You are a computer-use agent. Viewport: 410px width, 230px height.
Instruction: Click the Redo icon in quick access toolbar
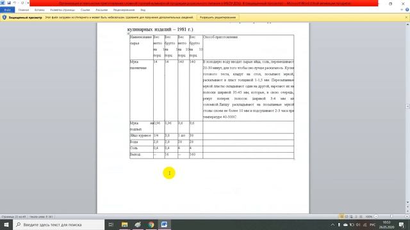pos(22,3)
